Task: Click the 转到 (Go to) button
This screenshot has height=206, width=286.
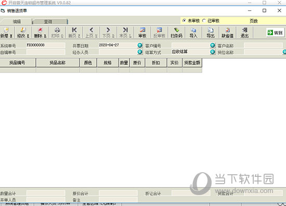Action: pyautogui.click(x=275, y=33)
